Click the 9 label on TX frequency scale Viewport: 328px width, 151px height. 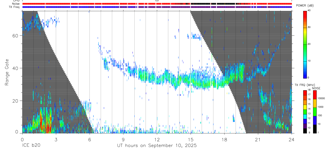point(310,133)
